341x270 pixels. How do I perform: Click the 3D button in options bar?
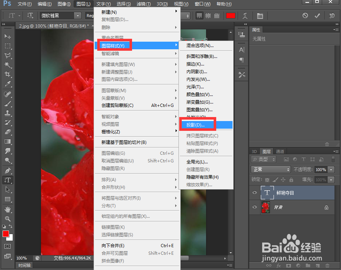[332, 16]
